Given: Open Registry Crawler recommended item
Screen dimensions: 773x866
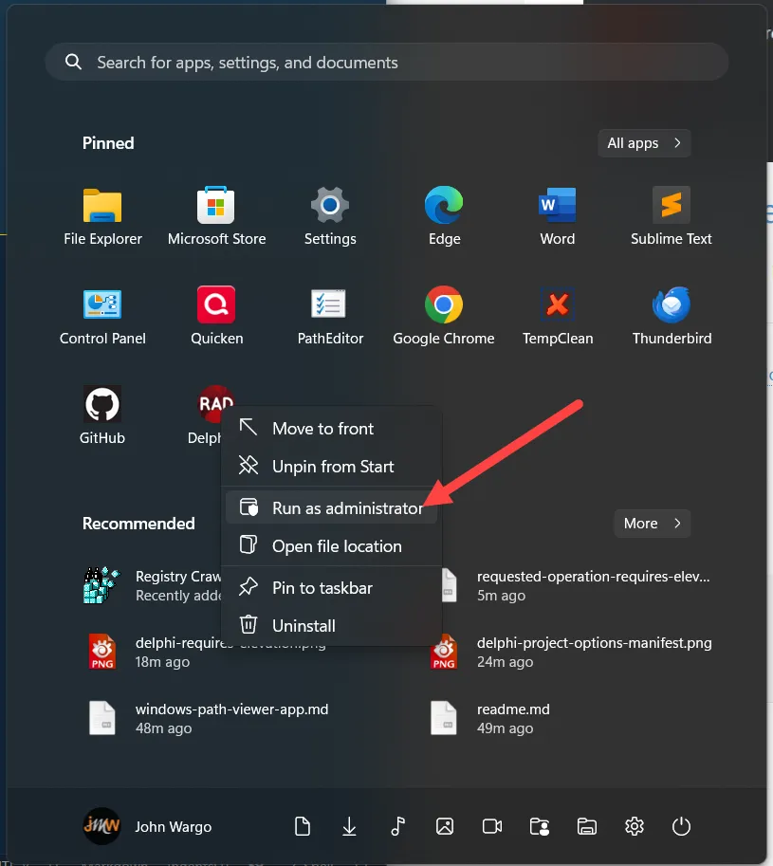Looking at the screenshot, I should tap(152, 585).
